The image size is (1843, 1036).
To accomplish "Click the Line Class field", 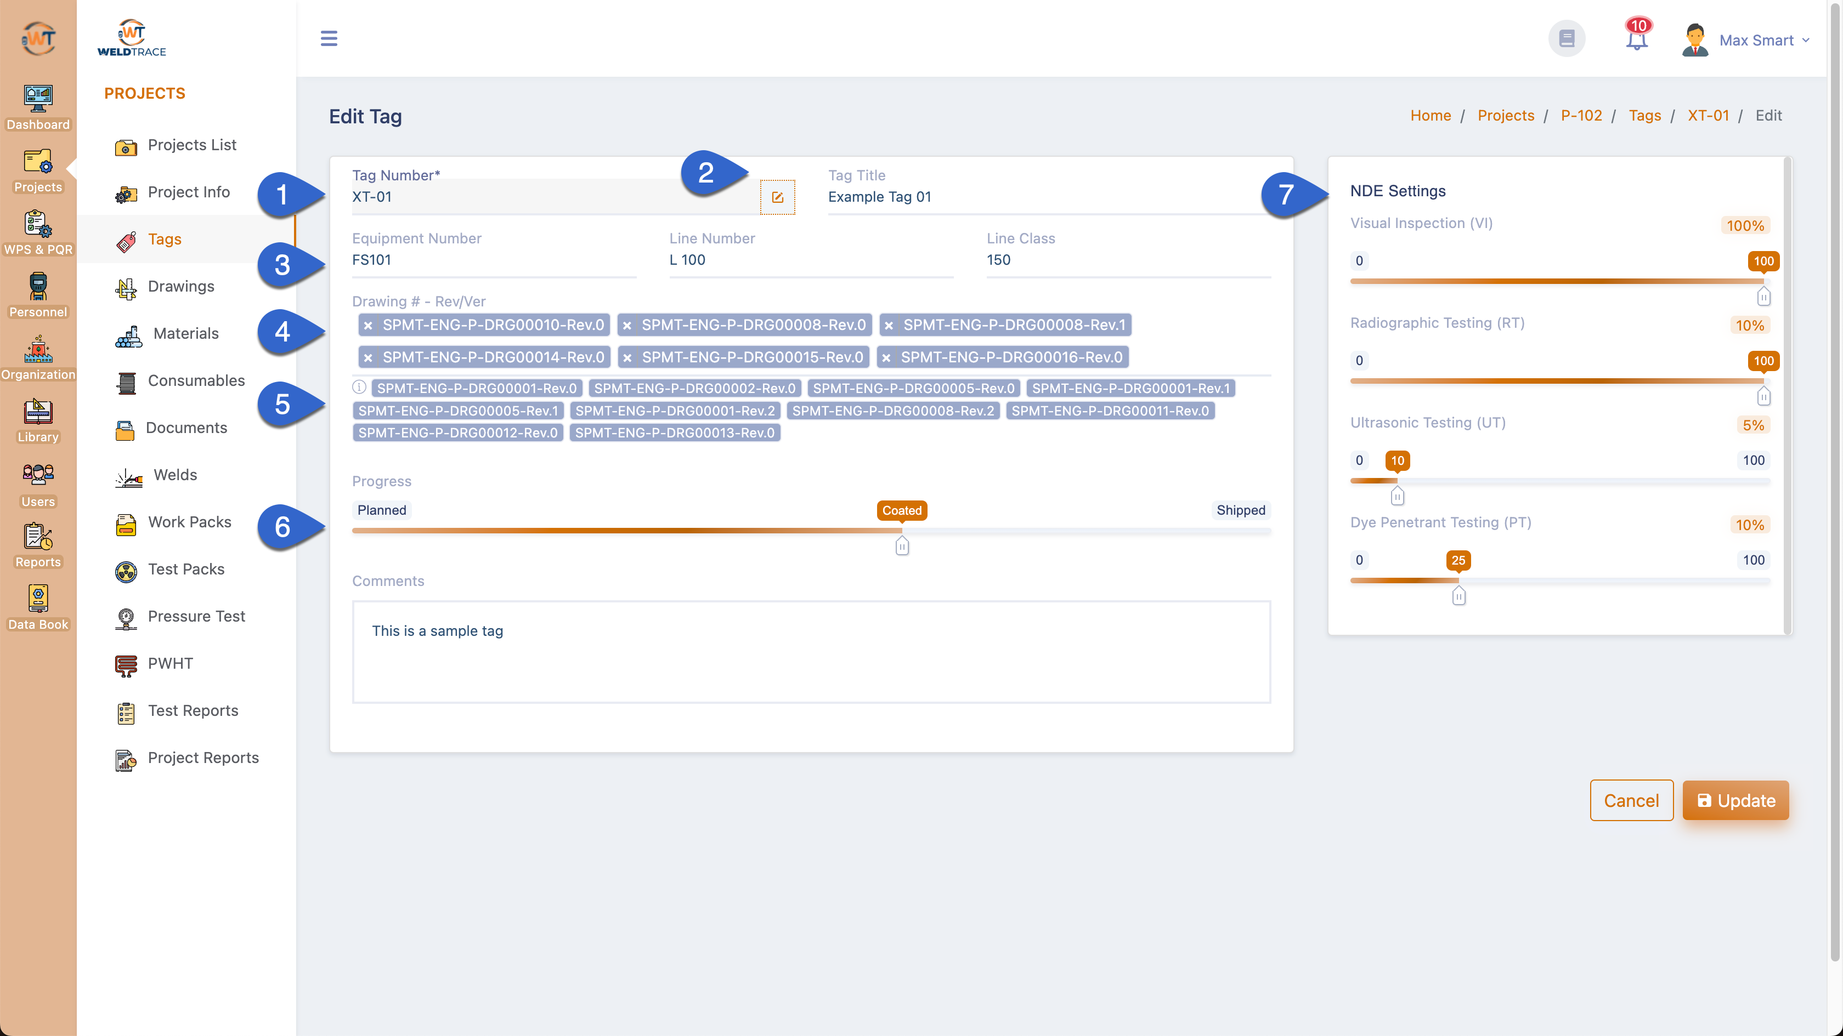I will 1128,260.
